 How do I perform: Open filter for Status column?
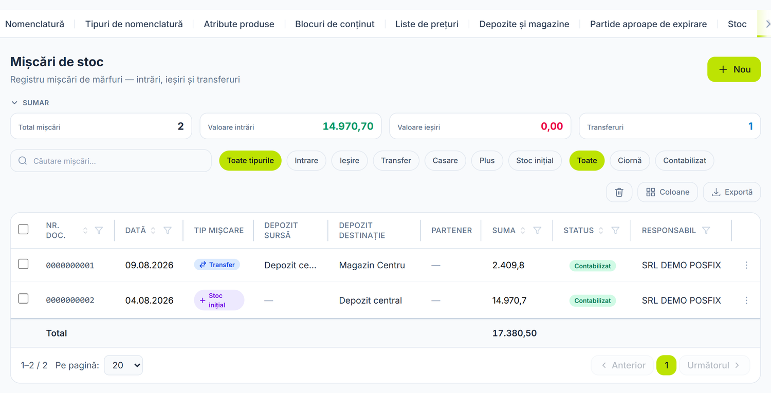(615, 231)
